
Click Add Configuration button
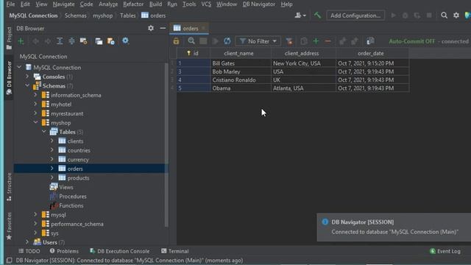pos(355,15)
